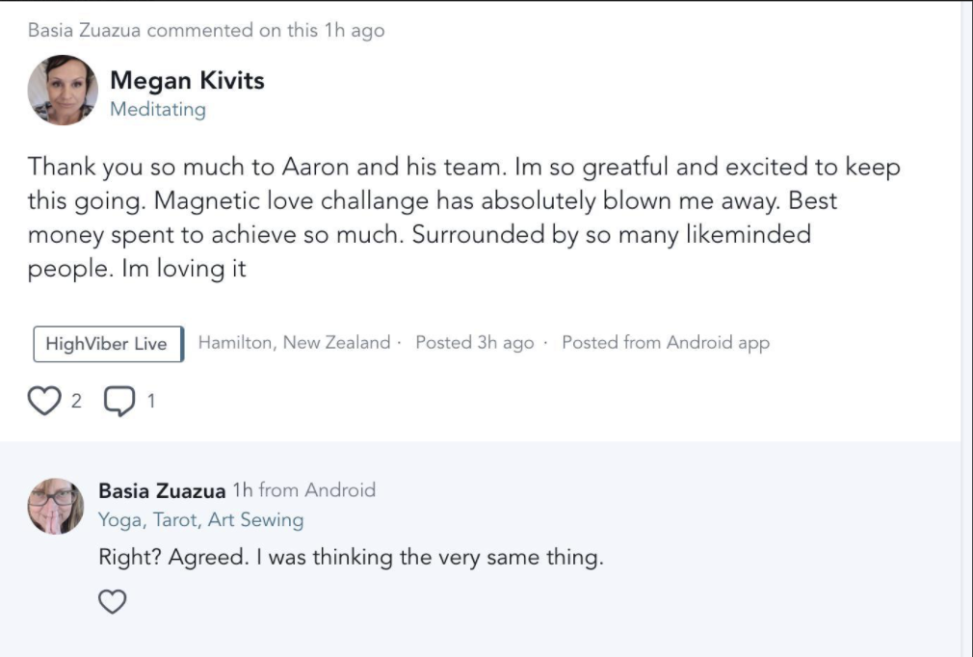This screenshot has width=973, height=657.
Task: Like Basia Zuazua's comment heart icon
Action: 113,602
